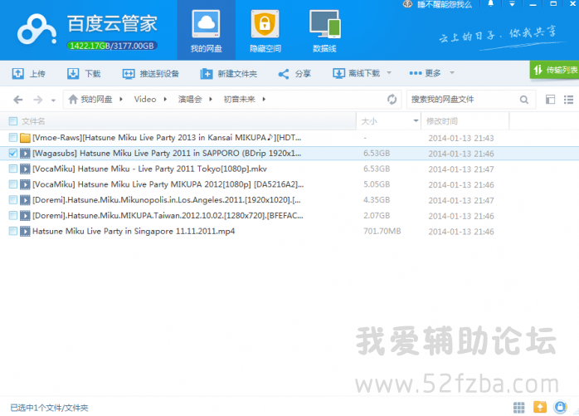Image resolution: width=579 pixels, height=416 pixels.
Task: Navigate to 我的网盘 breadcrumb
Action: [x=96, y=99]
